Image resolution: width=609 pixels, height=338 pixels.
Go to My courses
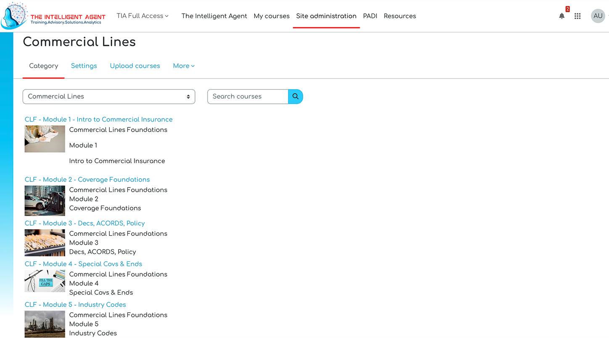click(272, 16)
